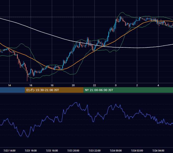Screen dimensions: 173x153
Task: Click the 20 hour label on price chart axis
Action: click(x=73, y=85)
